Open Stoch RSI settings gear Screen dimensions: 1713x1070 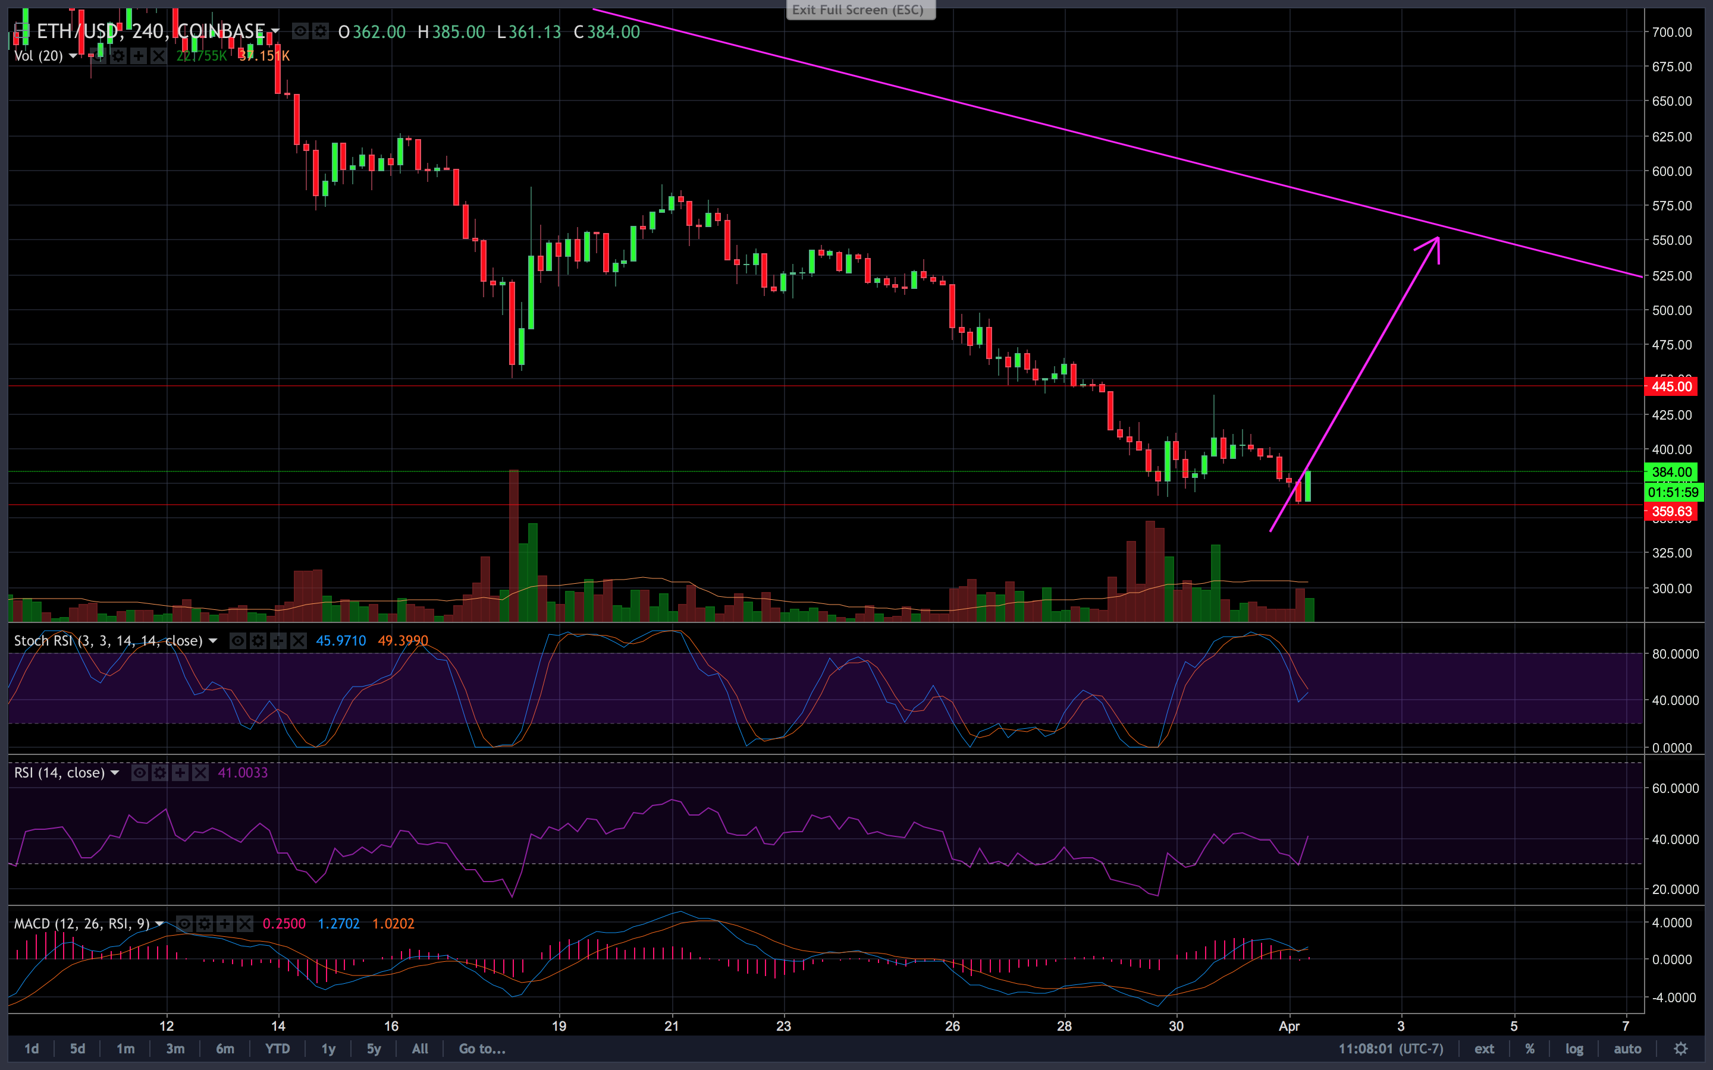(x=258, y=640)
